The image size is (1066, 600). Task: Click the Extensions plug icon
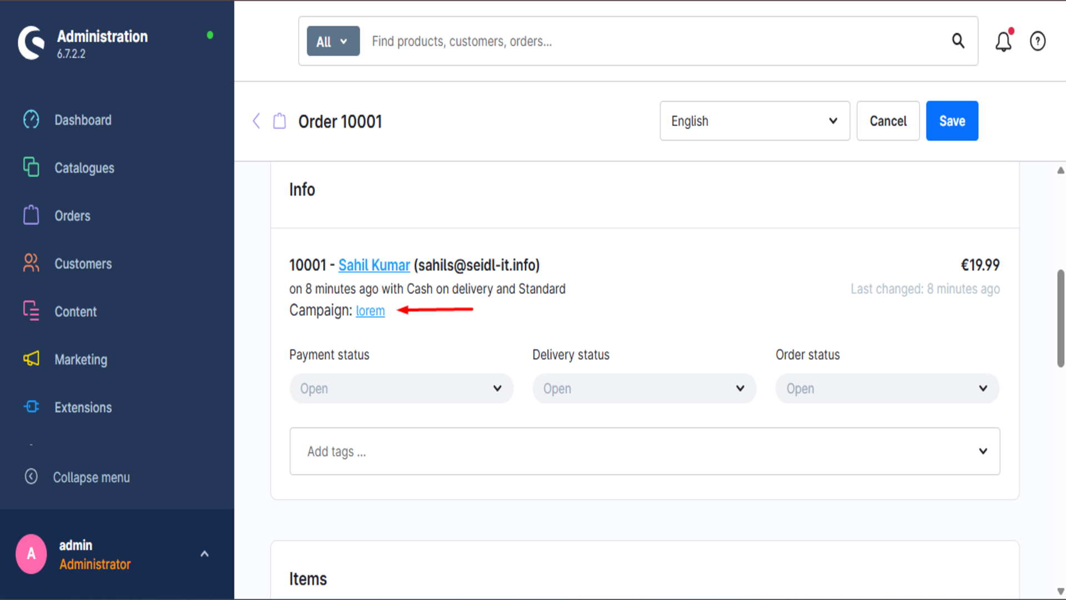[x=31, y=407]
